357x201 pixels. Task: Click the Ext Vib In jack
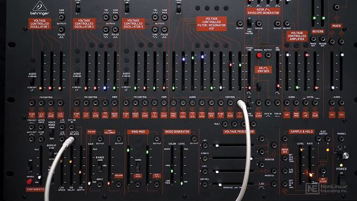point(71,127)
